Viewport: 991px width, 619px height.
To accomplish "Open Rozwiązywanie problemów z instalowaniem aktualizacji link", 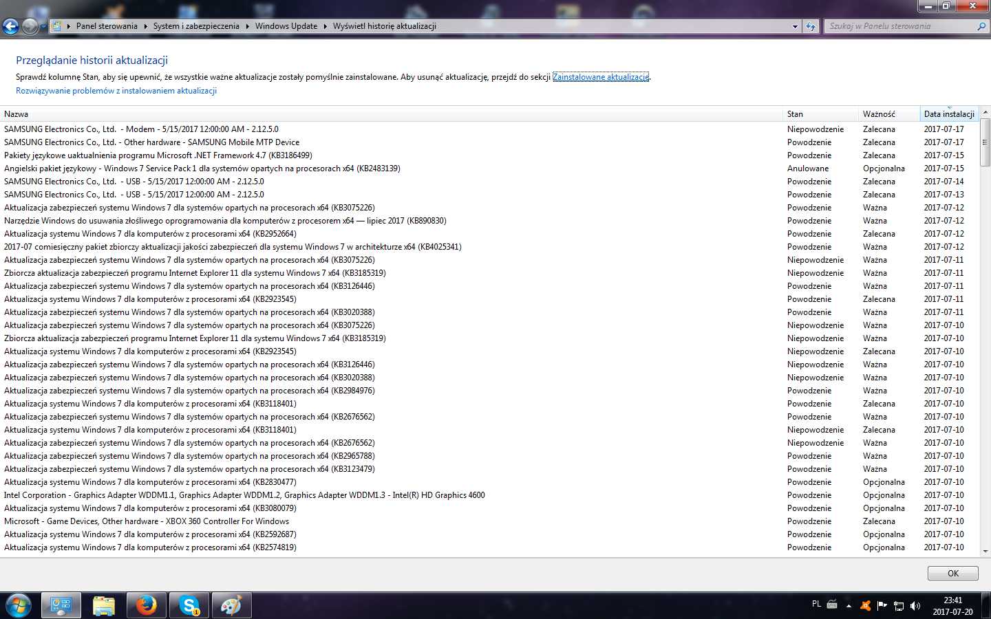I will tap(116, 91).
